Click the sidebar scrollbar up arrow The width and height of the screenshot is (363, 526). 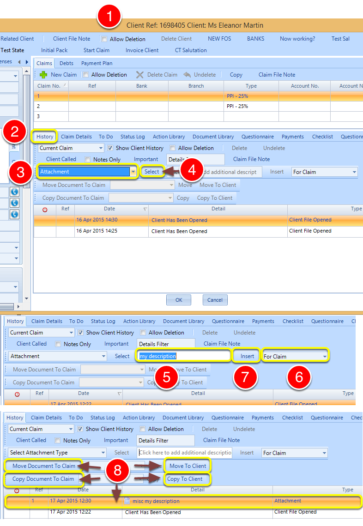click(x=26, y=71)
